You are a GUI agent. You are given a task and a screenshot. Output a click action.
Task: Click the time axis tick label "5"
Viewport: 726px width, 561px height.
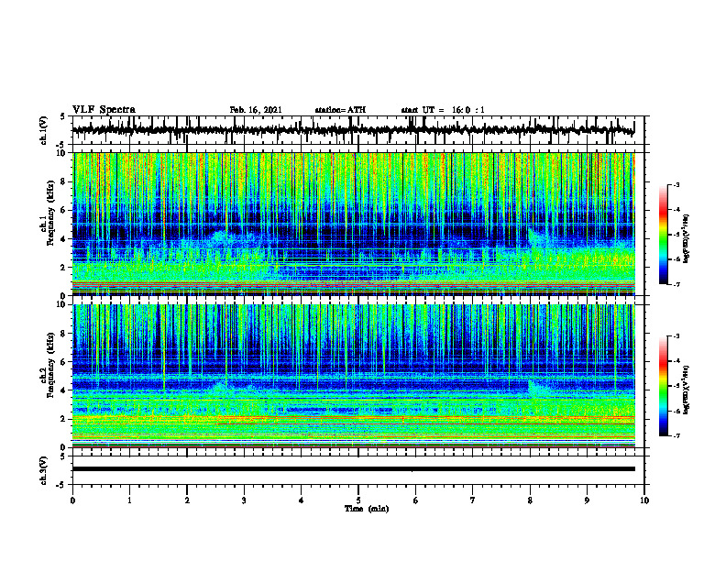tap(358, 500)
